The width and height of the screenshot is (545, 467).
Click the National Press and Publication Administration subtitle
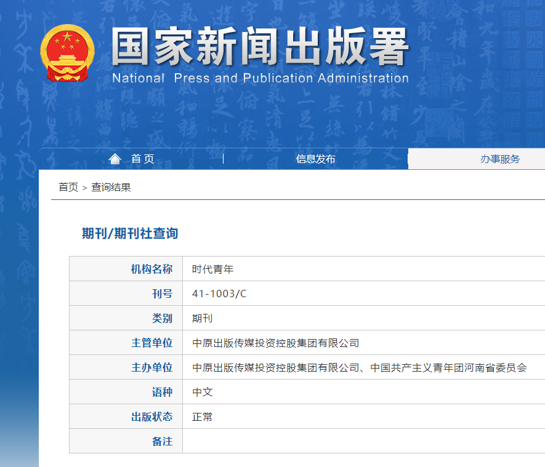pos(260,78)
